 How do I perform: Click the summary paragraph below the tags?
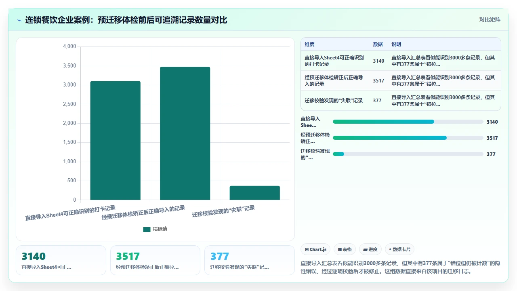pyautogui.click(x=400, y=267)
